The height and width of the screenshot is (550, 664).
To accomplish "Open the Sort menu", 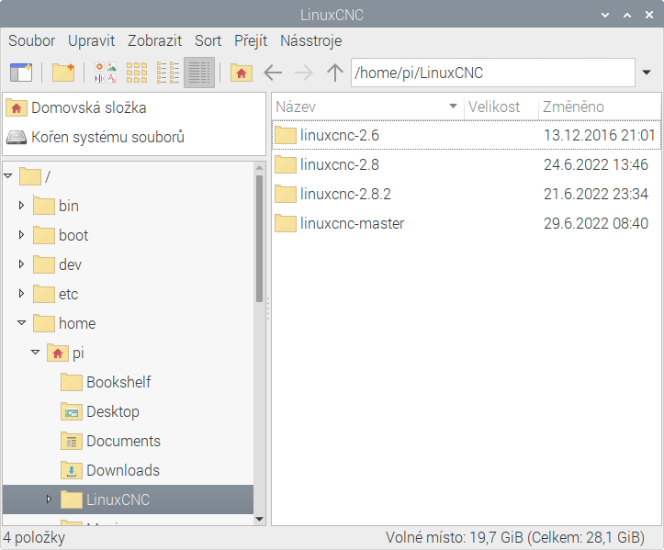I will coord(208,40).
